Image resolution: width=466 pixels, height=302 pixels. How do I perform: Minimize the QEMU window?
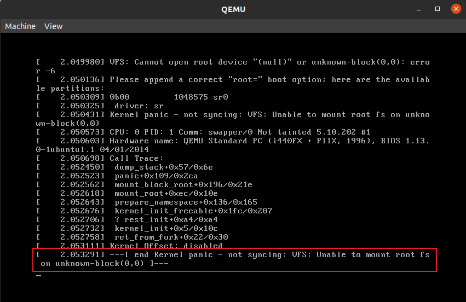click(419, 9)
